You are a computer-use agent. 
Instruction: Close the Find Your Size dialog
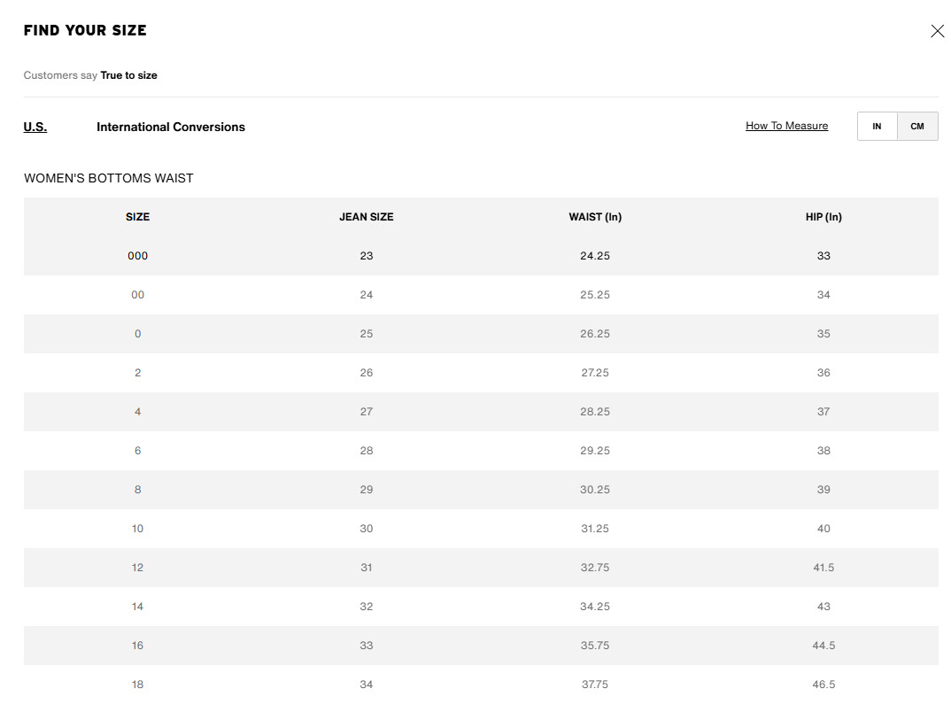point(937,31)
